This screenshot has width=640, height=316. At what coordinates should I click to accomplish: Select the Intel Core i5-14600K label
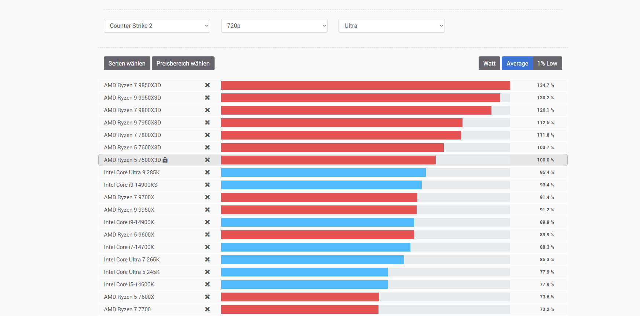coord(129,285)
